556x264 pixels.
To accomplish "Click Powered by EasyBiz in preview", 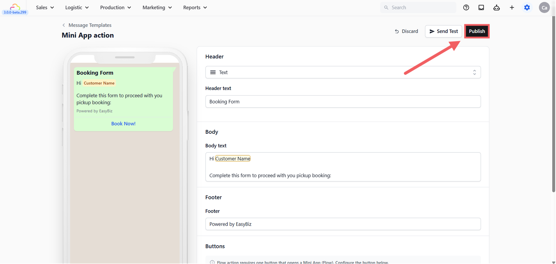I will pyautogui.click(x=95, y=111).
